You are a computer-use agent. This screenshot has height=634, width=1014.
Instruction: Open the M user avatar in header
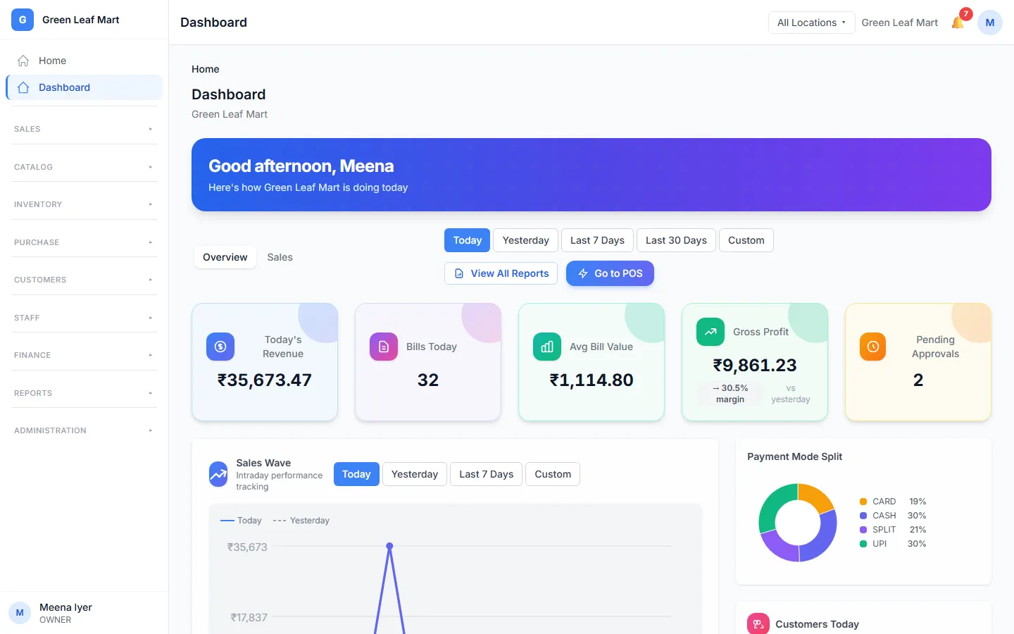pyautogui.click(x=989, y=23)
